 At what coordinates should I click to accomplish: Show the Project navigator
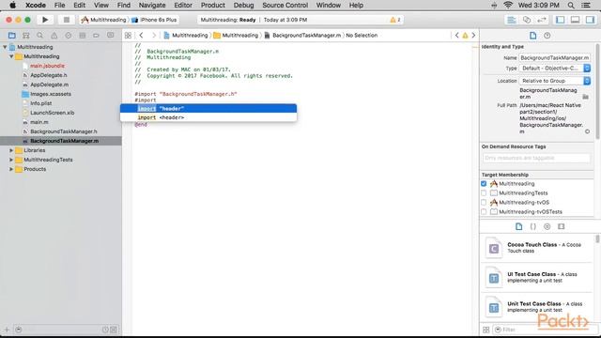[x=12, y=36]
